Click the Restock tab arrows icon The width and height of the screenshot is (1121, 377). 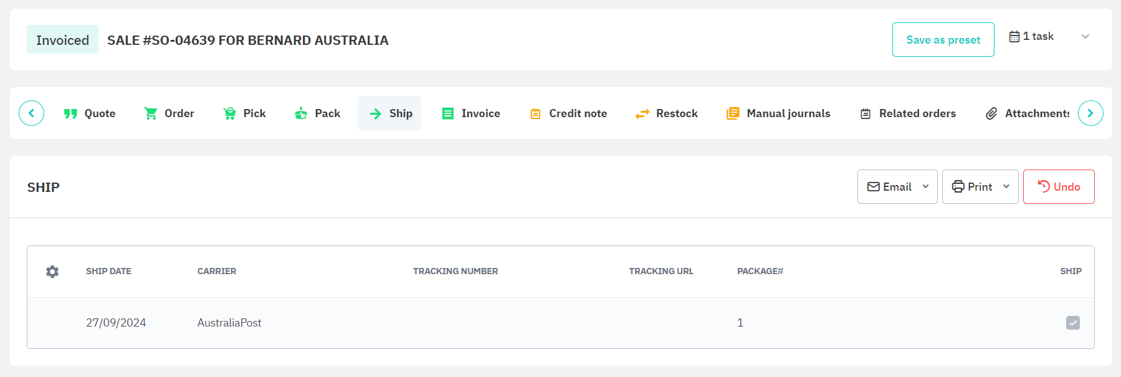coord(642,114)
